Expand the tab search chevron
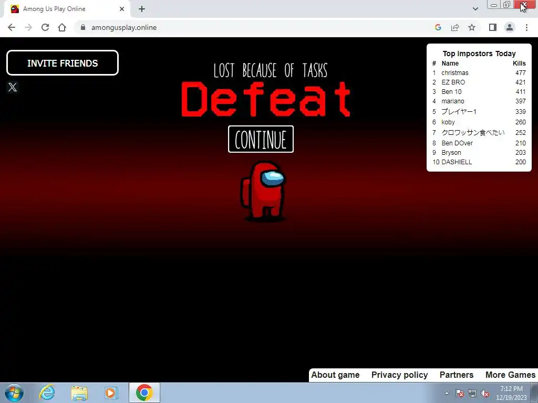Viewport: 538px width, 403px height. click(x=475, y=9)
